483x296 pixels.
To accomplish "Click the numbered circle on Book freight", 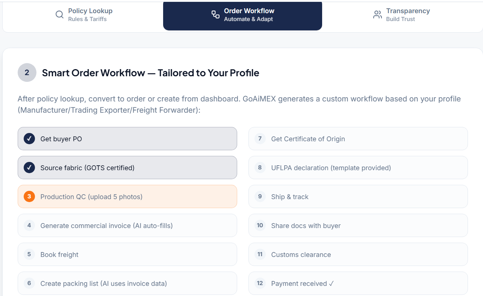I will pos(29,254).
